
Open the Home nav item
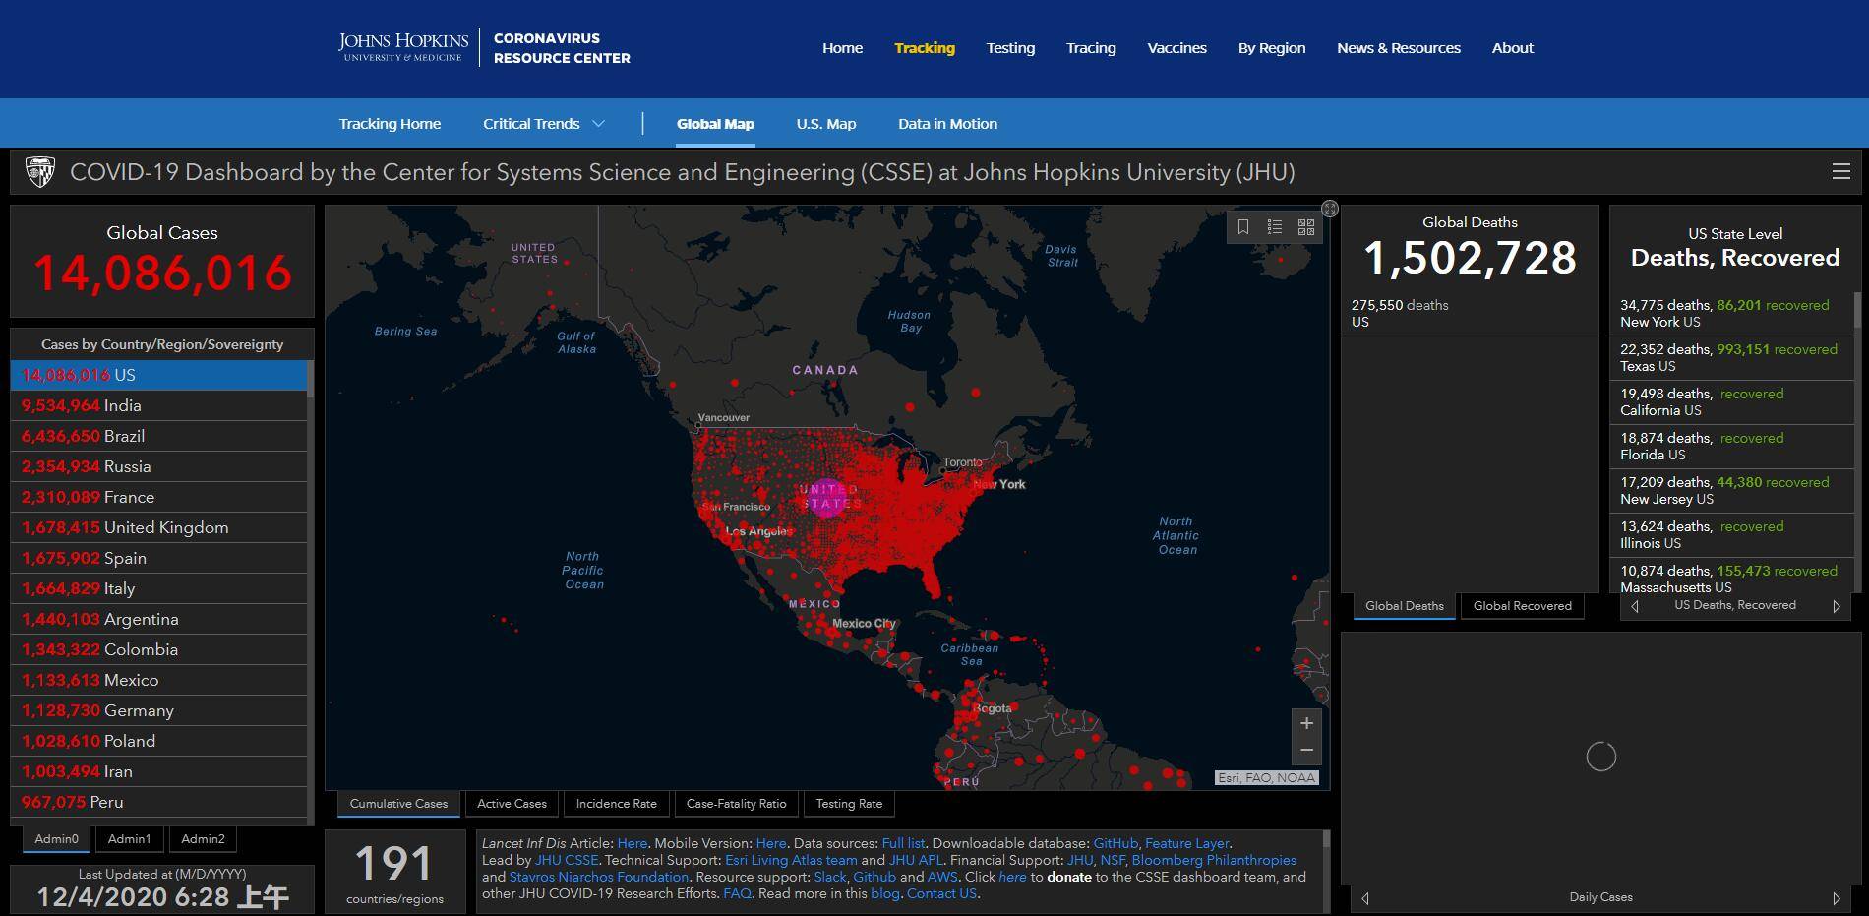(x=842, y=48)
